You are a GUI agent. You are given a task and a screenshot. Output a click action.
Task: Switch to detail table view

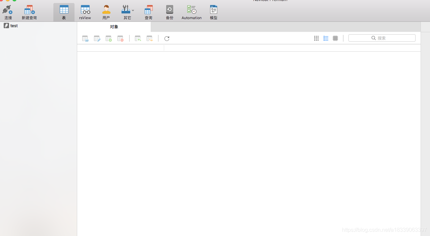(335, 38)
